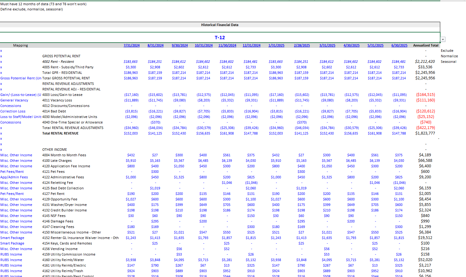This screenshot has height=277, width=466.
Task: Click the $2,212,420 annualized total value
Action: 425,62
